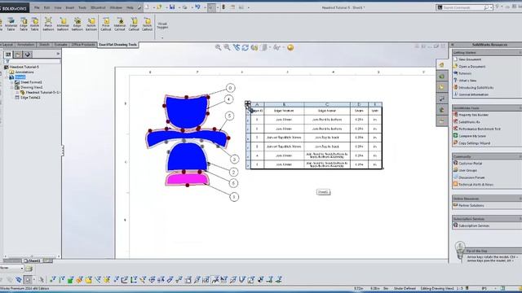Open the Window menu

click(x=116, y=7)
